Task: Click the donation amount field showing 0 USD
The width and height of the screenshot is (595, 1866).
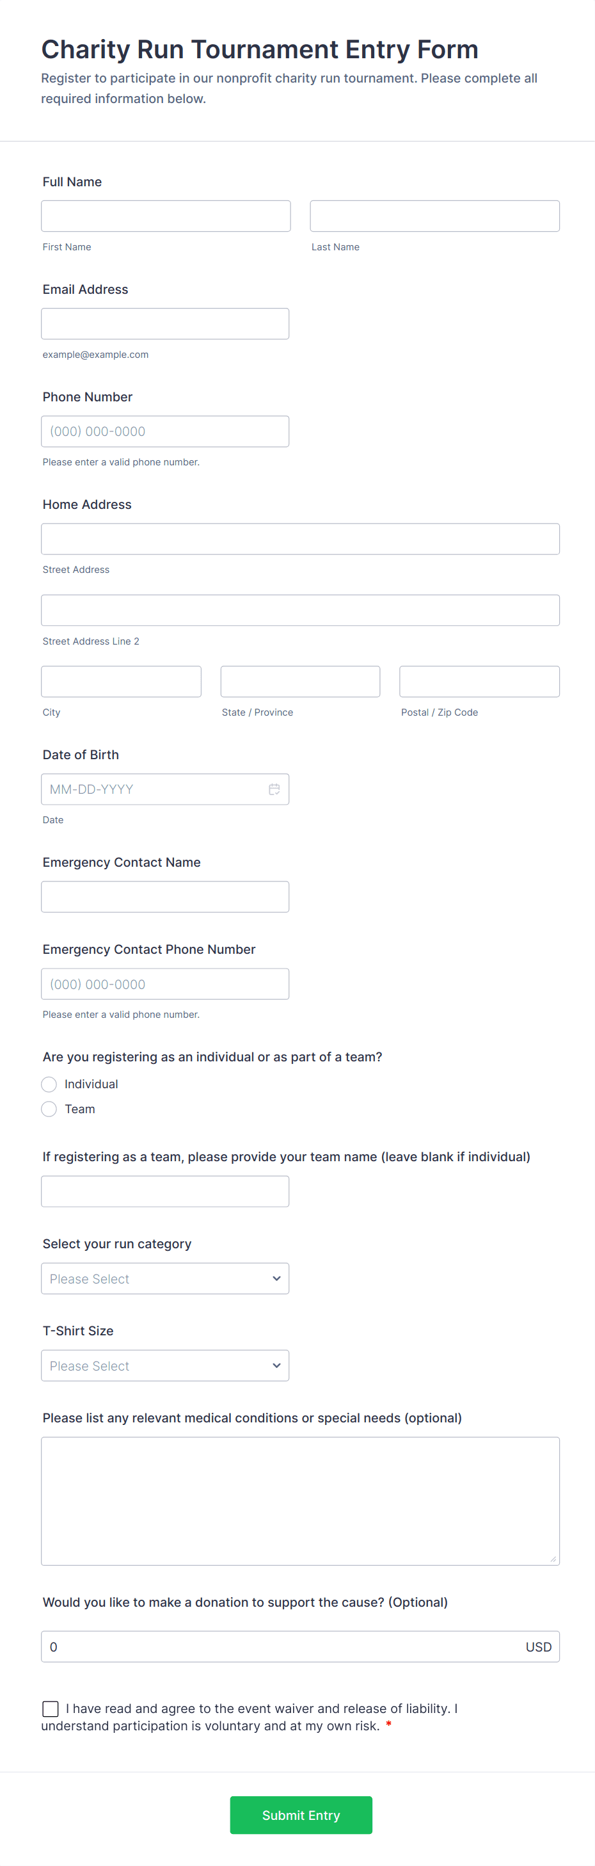Action: 290,1646
